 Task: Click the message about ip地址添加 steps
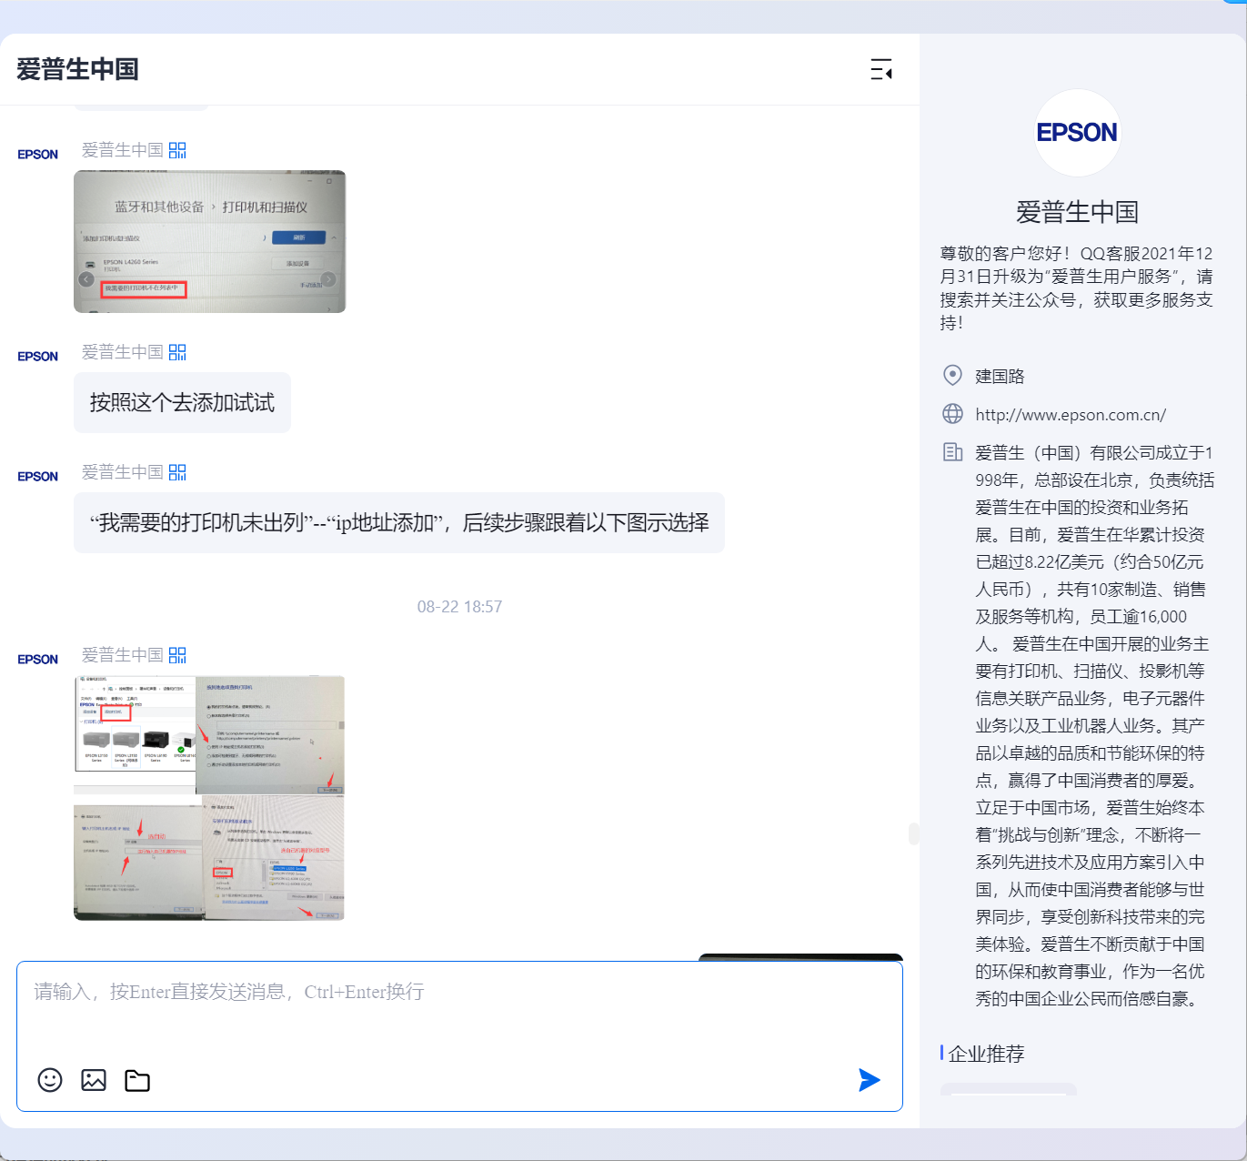pyautogui.click(x=399, y=523)
